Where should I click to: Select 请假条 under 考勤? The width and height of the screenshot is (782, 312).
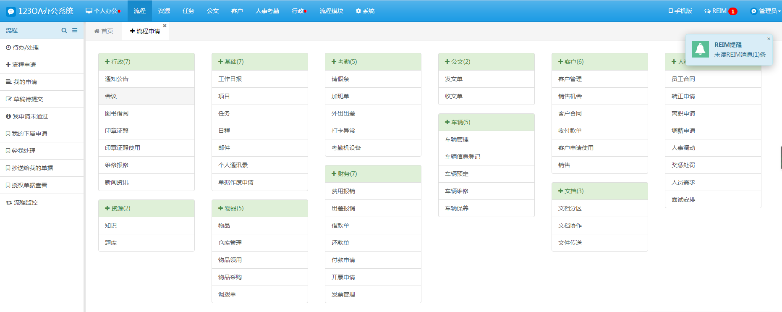(x=340, y=79)
